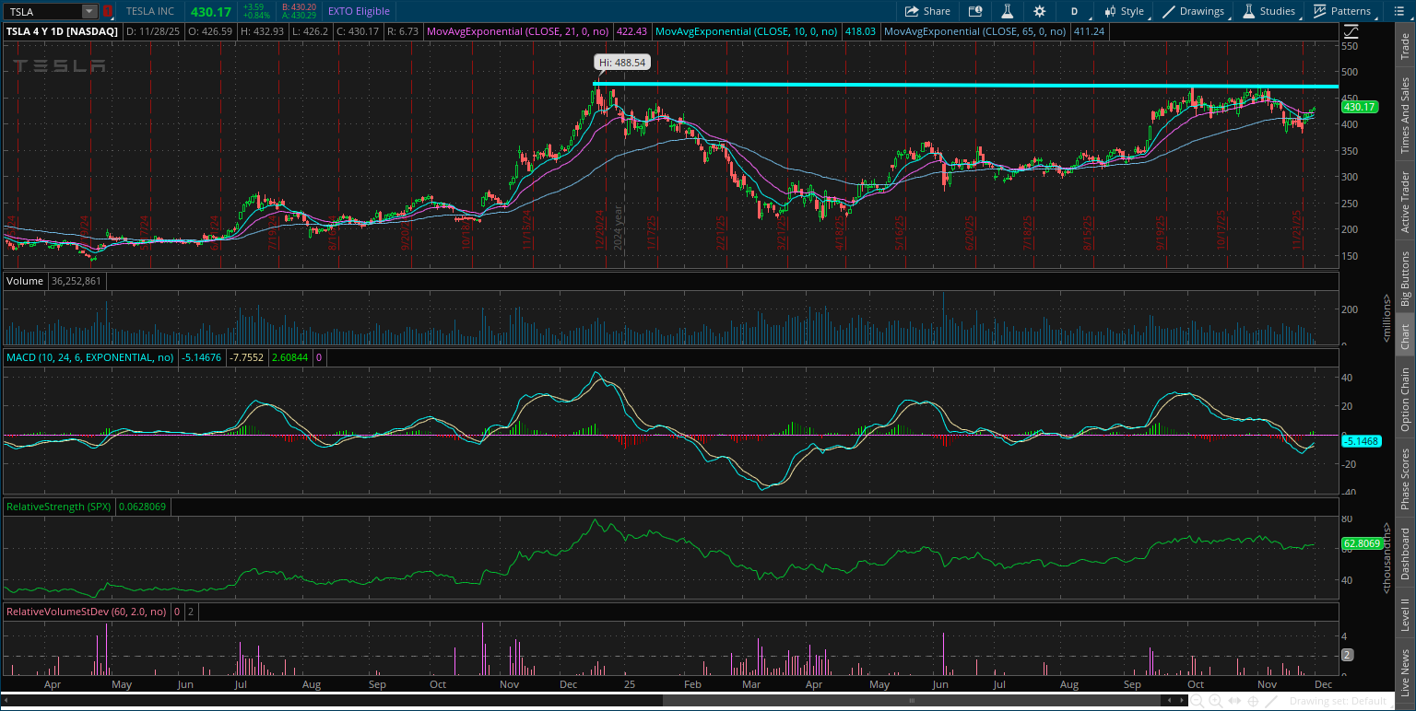1416x711 pixels.
Task: Click the 411.24 EMA value
Action: click(1089, 31)
